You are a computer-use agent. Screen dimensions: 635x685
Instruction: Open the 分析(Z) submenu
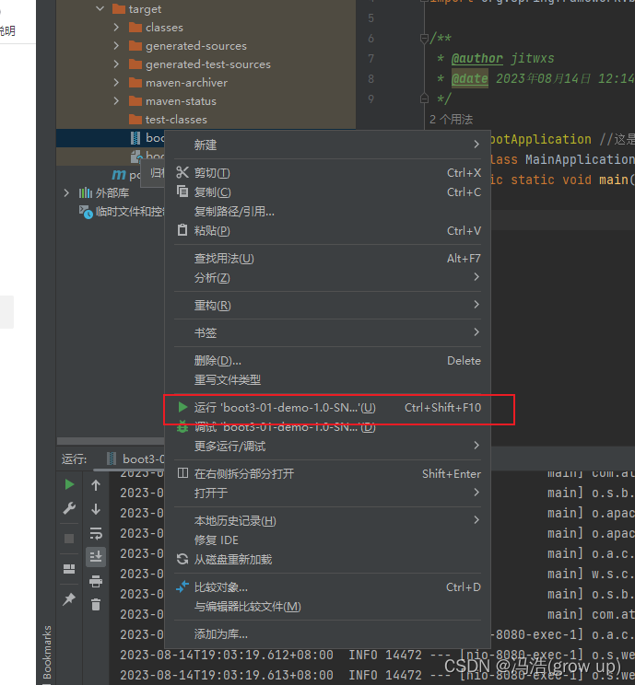click(327, 277)
